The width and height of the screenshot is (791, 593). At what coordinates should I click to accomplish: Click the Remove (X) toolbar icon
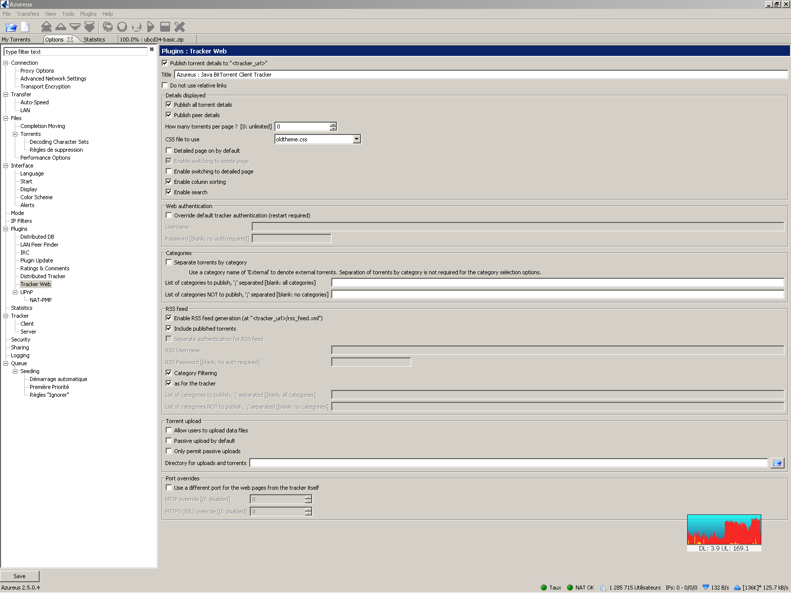click(180, 27)
